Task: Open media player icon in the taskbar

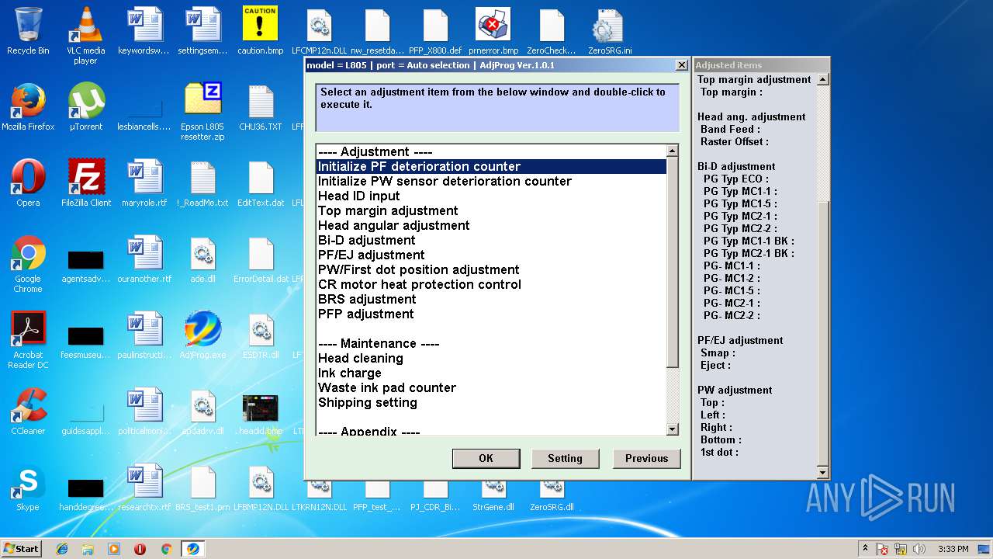Action: [114, 549]
